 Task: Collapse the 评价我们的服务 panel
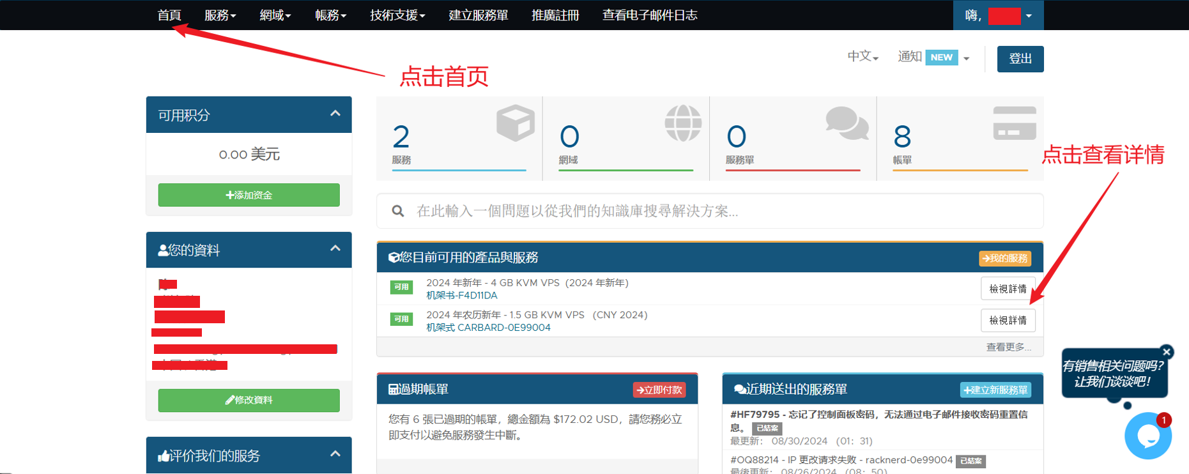click(335, 454)
